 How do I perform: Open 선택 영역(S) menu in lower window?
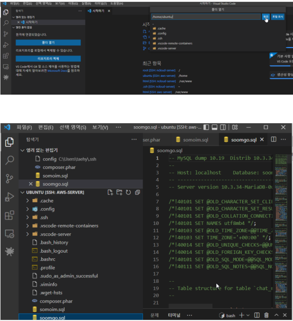click(x=73, y=127)
